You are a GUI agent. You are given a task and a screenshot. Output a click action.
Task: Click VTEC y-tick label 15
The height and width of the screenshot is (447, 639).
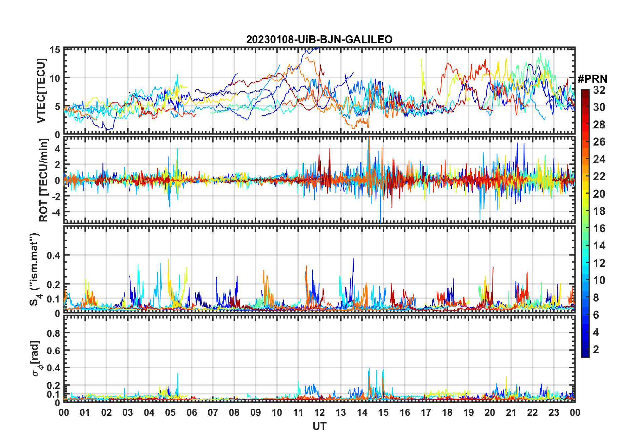[55, 50]
